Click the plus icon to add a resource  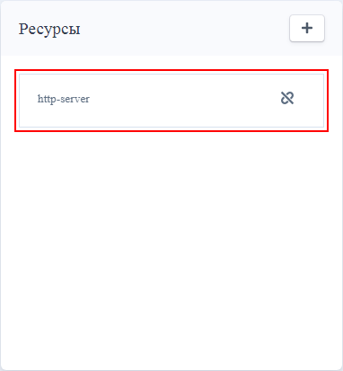tap(307, 28)
